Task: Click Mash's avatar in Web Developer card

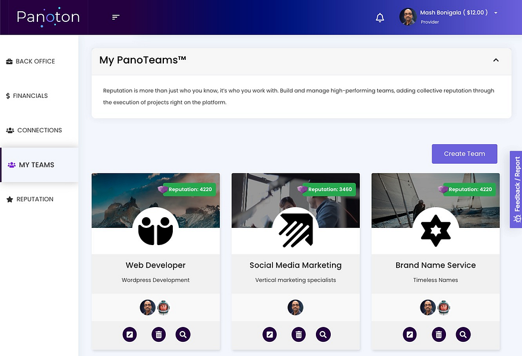Action: click(147, 307)
